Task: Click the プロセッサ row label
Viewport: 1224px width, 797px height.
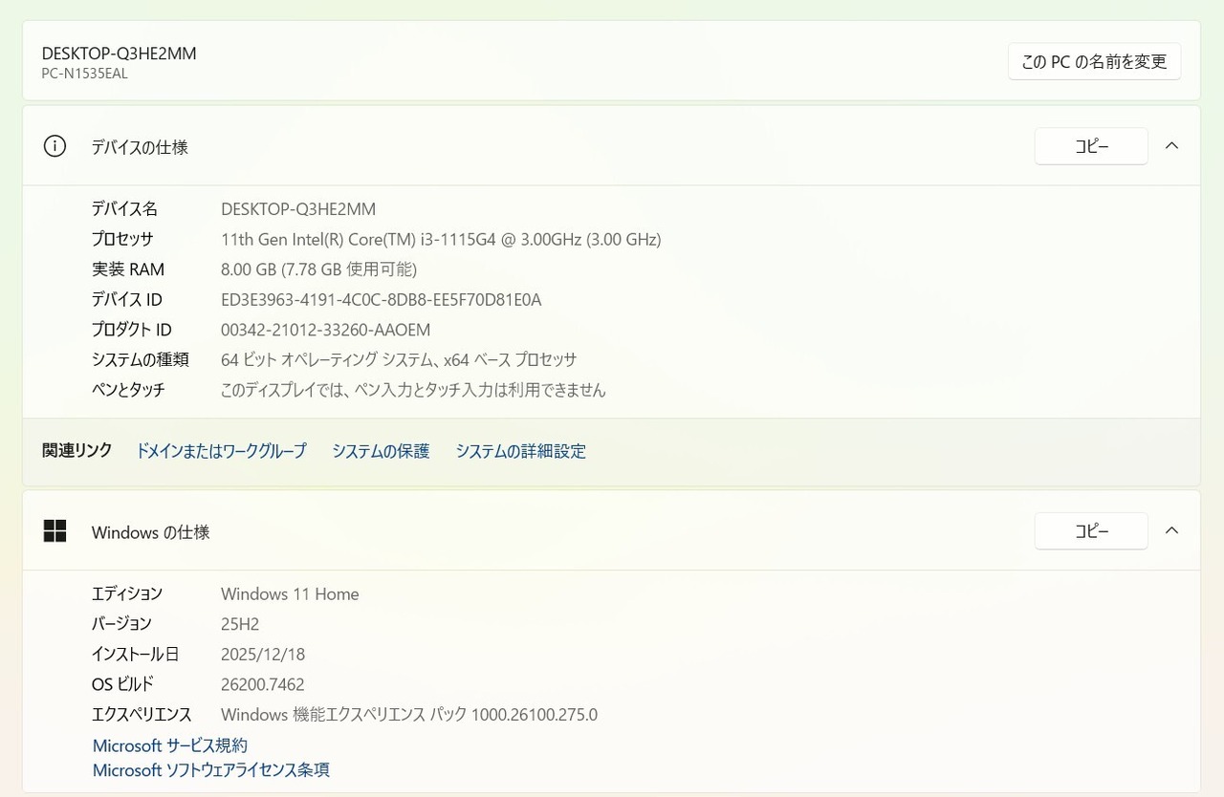Action: (x=122, y=239)
